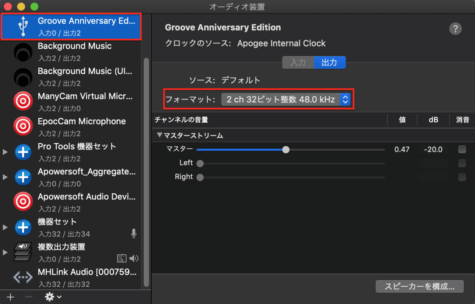Open the gear action menu
475x304 pixels.
coord(53,296)
